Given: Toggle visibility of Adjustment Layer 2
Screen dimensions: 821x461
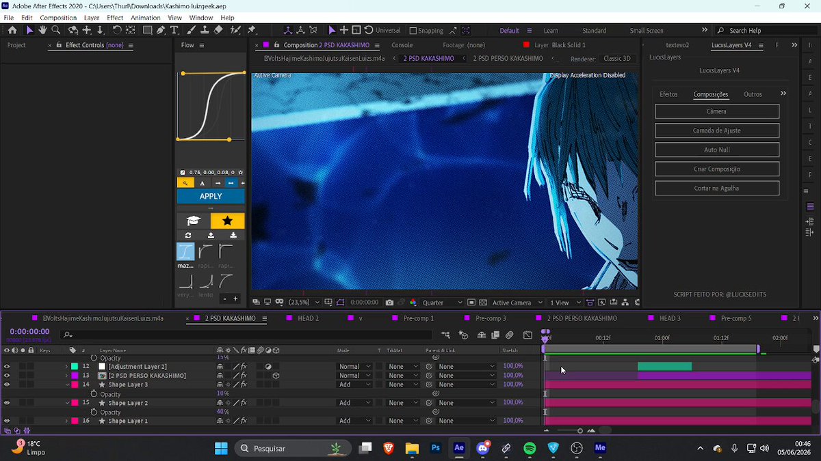Looking at the screenshot, I should [x=7, y=367].
